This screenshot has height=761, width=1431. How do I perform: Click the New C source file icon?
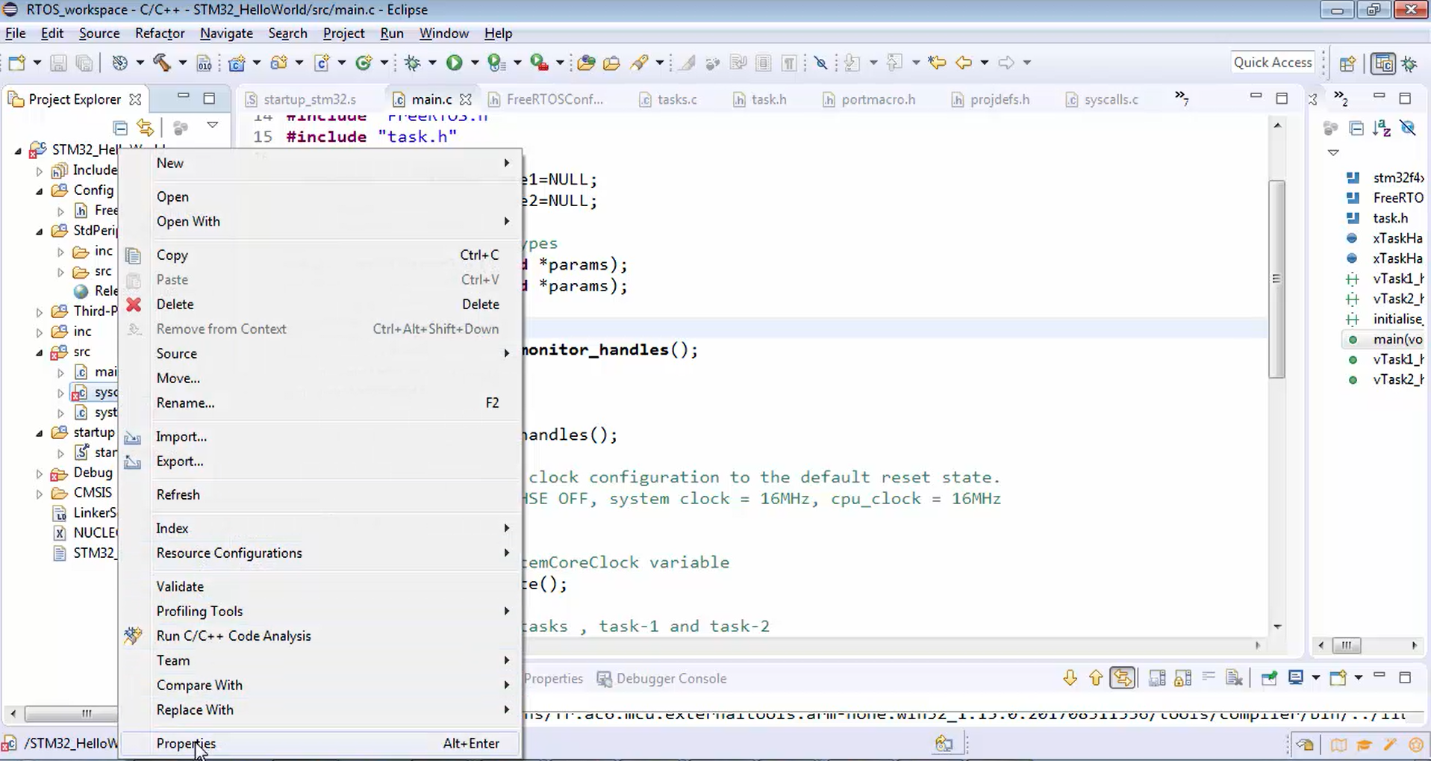[x=322, y=63]
